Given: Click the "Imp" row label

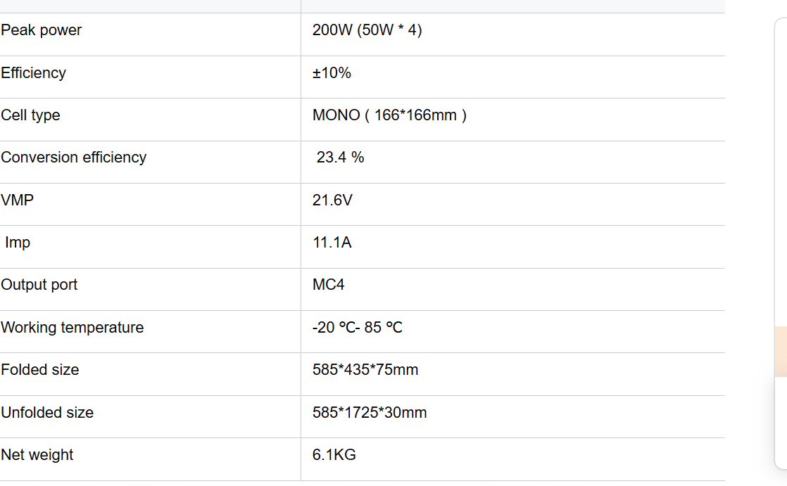Looking at the screenshot, I should pos(18,243).
